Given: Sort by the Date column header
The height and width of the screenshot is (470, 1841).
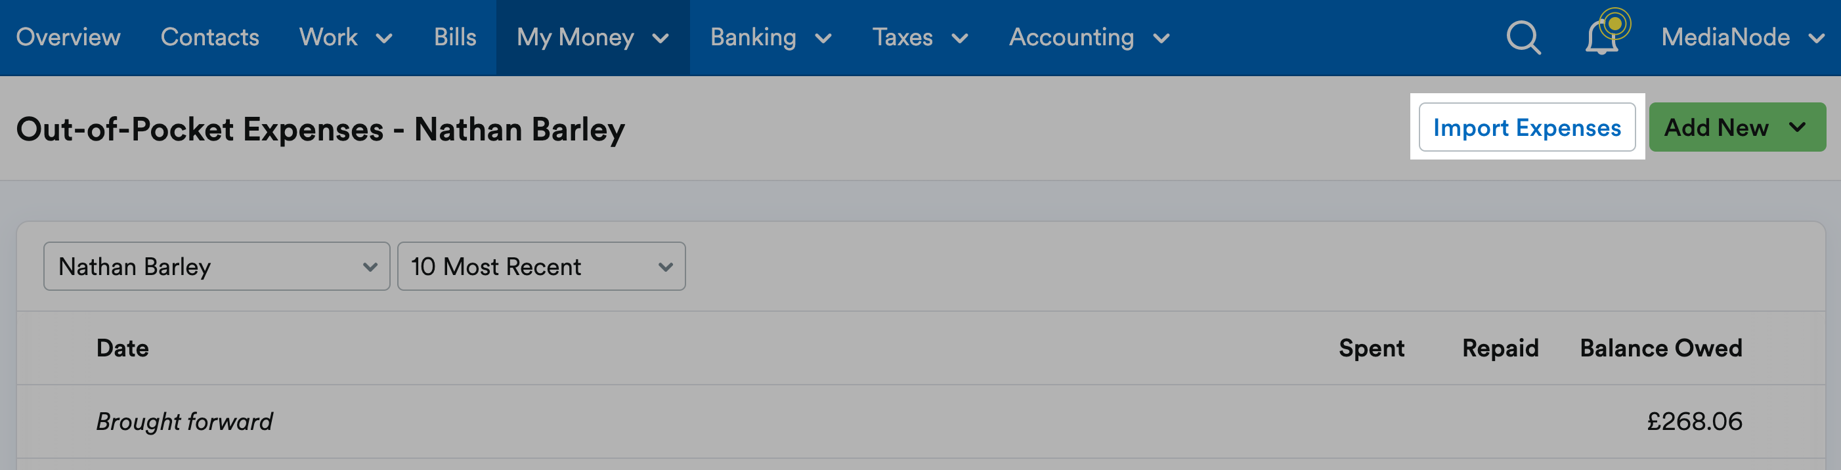Looking at the screenshot, I should coord(123,348).
